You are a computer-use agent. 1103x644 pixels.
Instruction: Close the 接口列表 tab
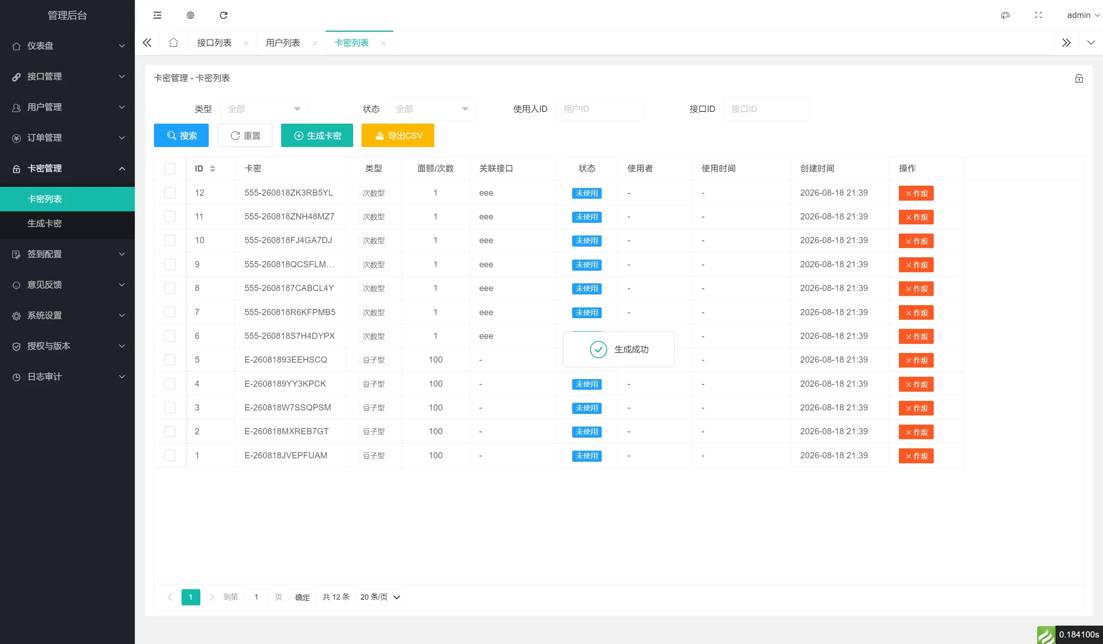246,43
